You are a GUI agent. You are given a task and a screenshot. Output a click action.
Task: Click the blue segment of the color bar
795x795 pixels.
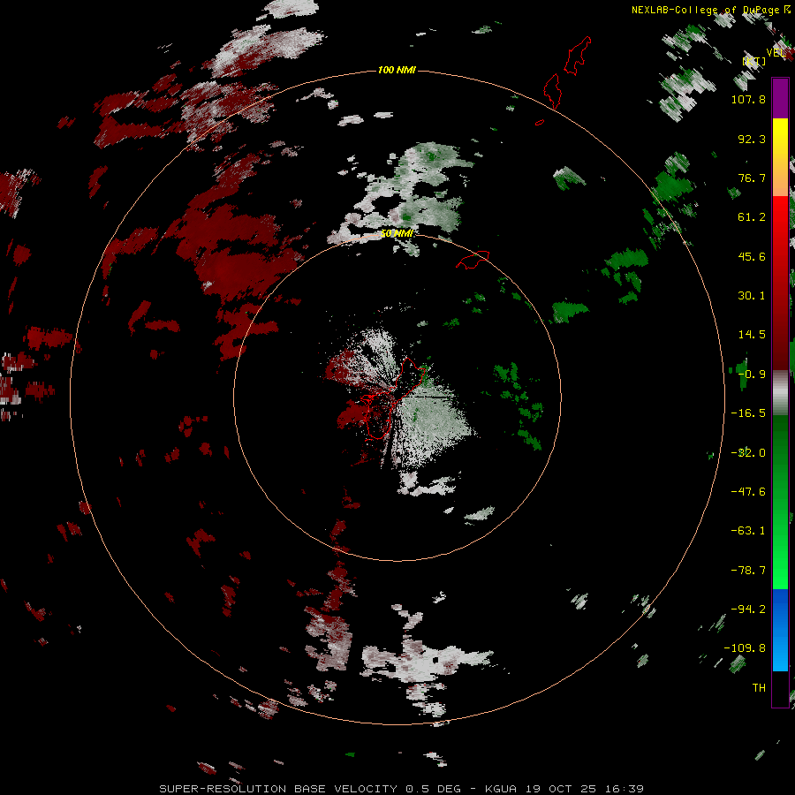tap(780, 630)
